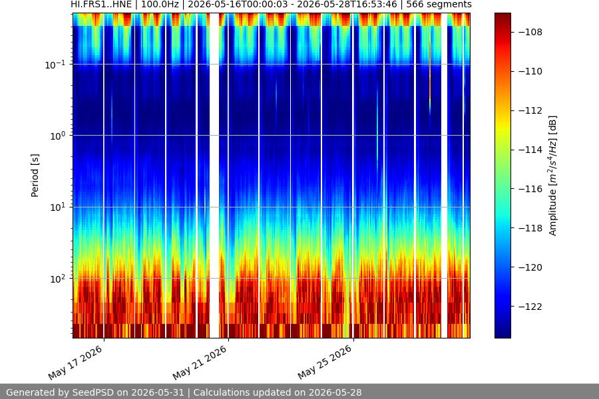Click the 10⁻¹ period tick label
The image size is (599, 399).
coord(55,65)
